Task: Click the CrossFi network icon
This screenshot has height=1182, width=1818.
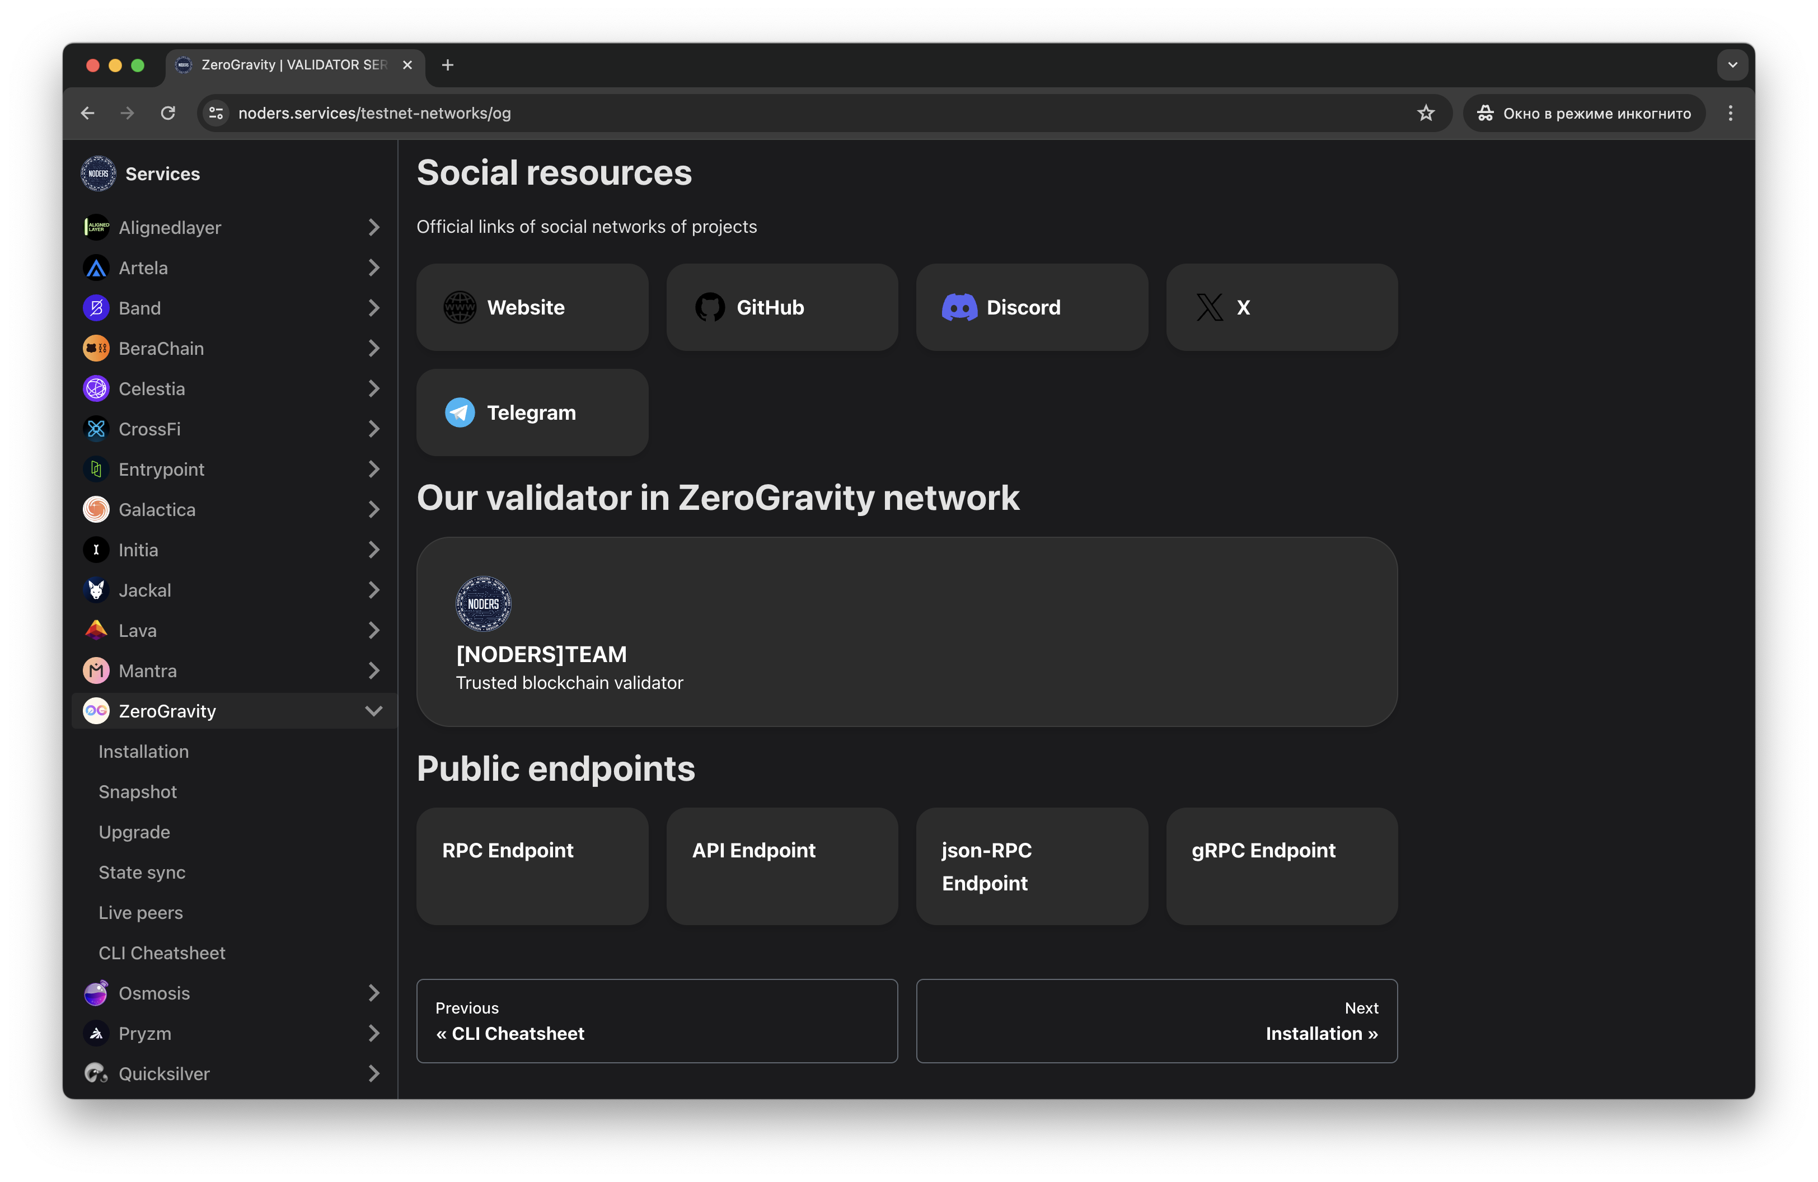Action: coord(96,429)
